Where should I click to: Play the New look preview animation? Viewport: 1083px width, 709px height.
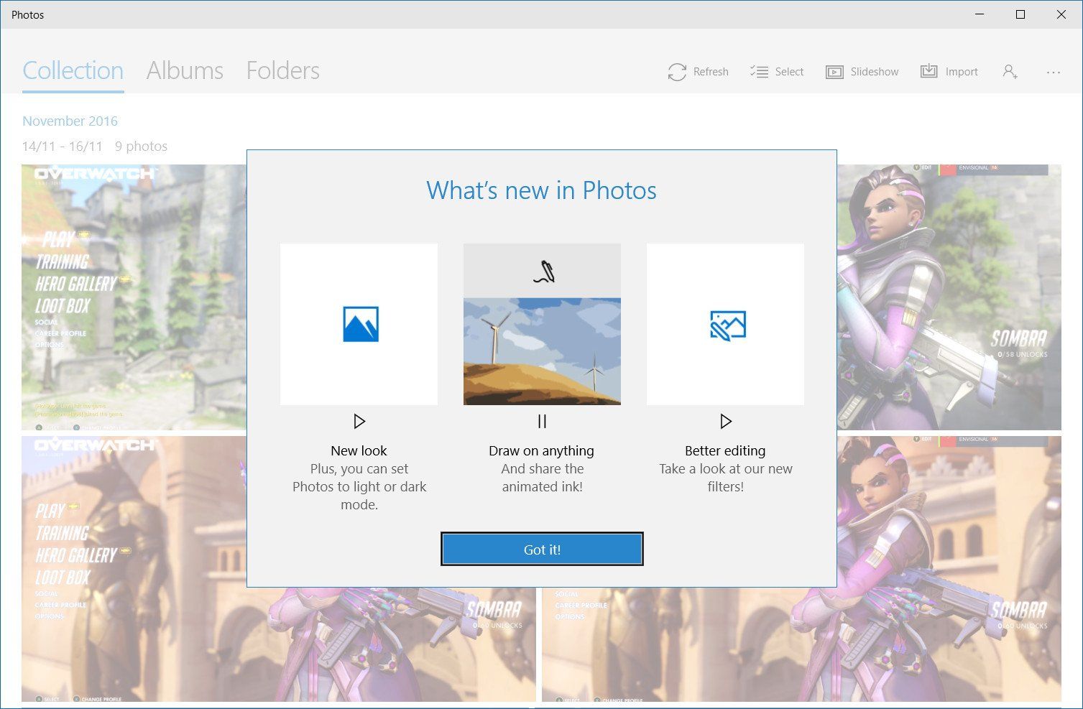click(359, 421)
